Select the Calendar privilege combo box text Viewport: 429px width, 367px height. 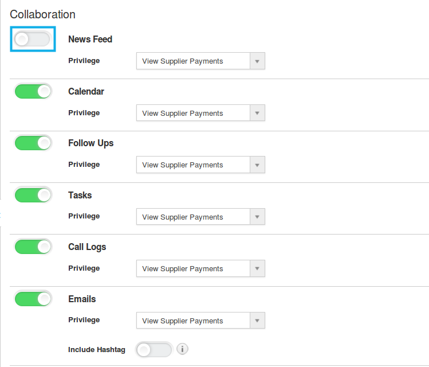183,113
